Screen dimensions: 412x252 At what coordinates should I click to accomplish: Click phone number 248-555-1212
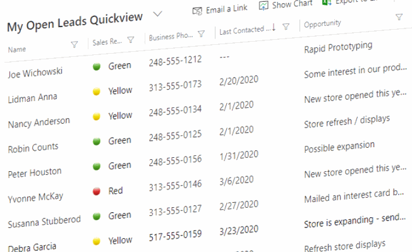175,61
